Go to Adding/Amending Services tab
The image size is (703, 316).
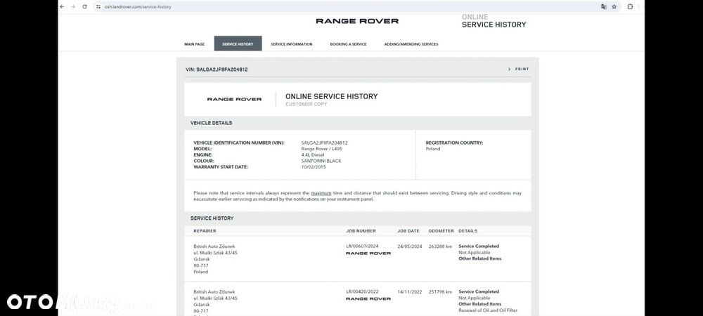(411, 44)
